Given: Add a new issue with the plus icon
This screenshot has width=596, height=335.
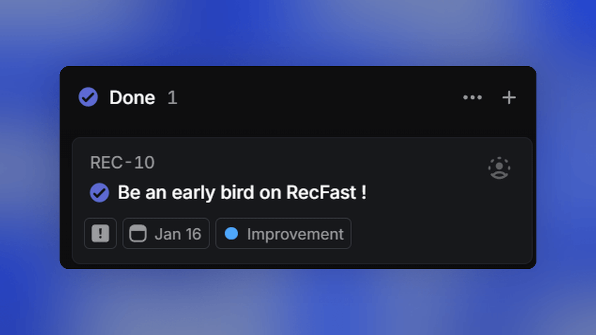Looking at the screenshot, I should click(509, 97).
